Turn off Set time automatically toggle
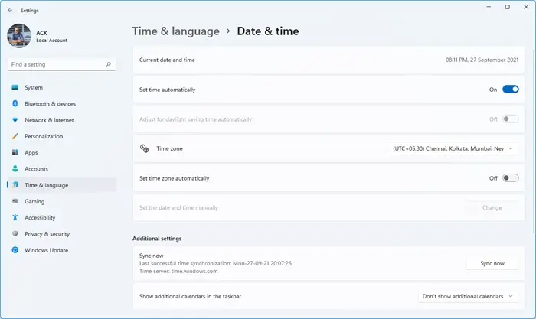The height and width of the screenshot is (319, 536). [x=511, y=90]
